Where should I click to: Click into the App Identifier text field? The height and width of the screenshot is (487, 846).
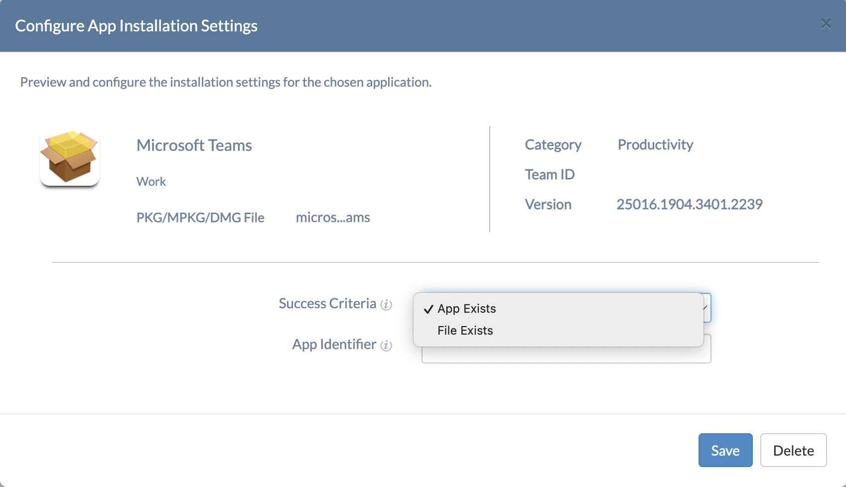tap(565, 355)
